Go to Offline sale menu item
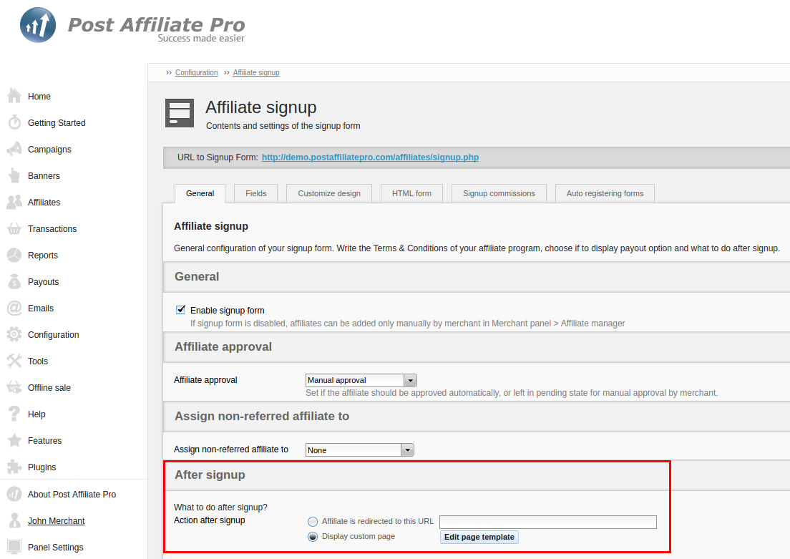The height and width of the screenshot is (559, 790). click(x=49, y=387)
